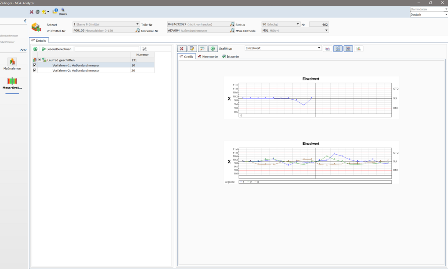This screenshot has height=269, width=448.
Task: Click the Nummer cell showing 131
Action: [142, 60]
